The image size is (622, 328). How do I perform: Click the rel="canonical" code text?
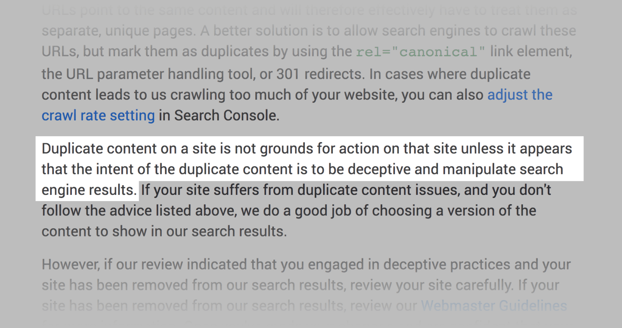pyautogui.click(x=421, y=52)
